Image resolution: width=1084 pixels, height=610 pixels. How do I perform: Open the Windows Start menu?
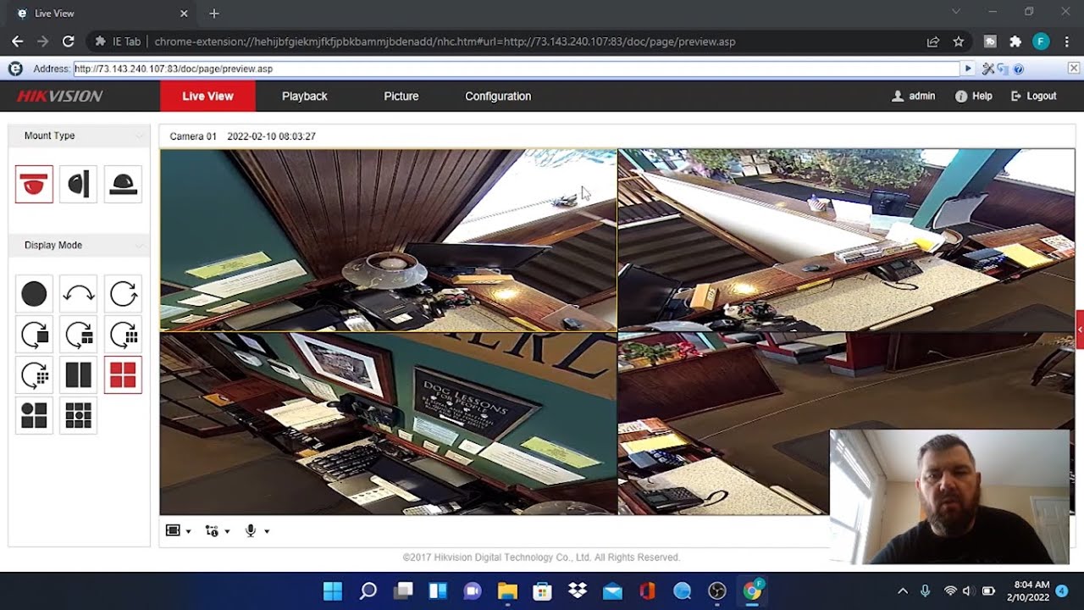(333, 591)
